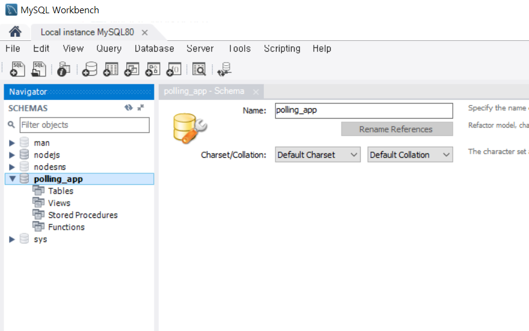Click the polling_app schema database icon

pos(24,179)
